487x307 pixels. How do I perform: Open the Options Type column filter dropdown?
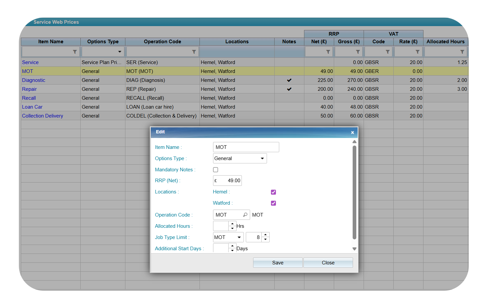coord(119,52)
